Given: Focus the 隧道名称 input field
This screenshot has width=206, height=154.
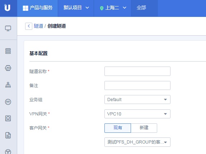Looking at the screenshot, I should 137,71.
